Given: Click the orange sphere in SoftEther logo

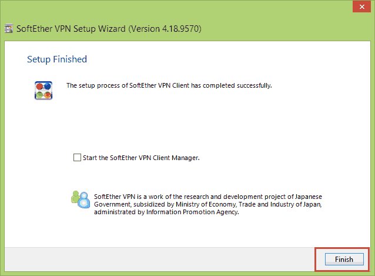Looking at the screenshot, I should pyautogui.click(x=48, y=95).
